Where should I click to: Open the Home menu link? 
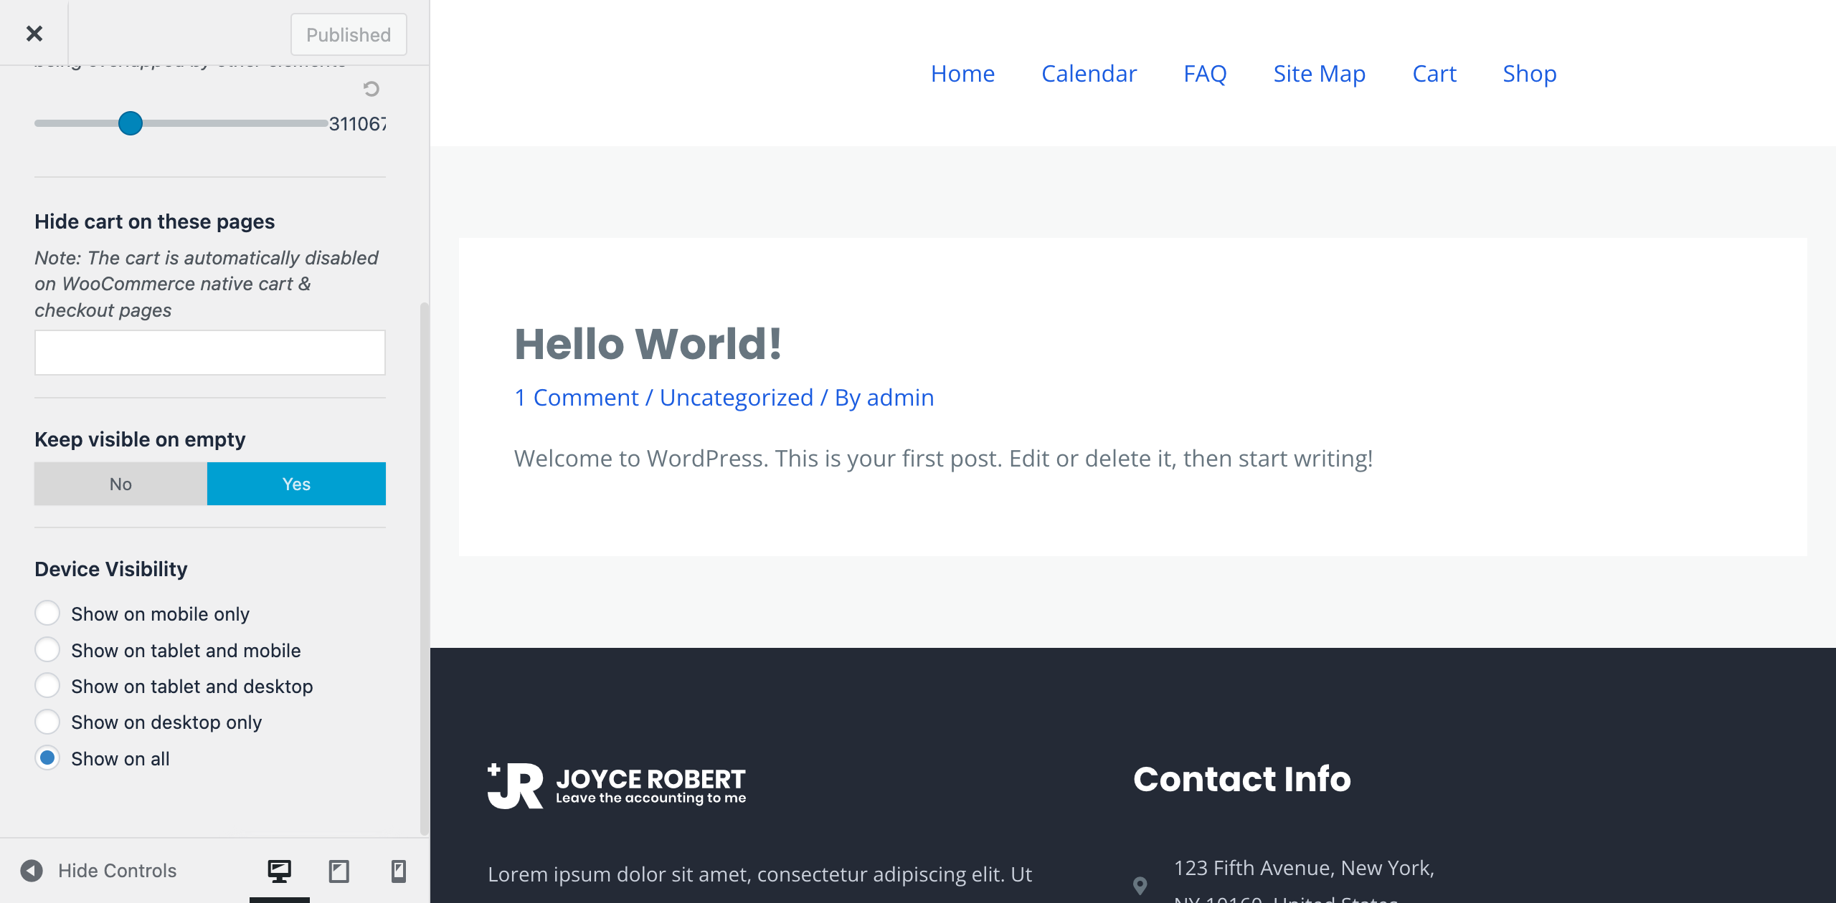coord(962,73)
